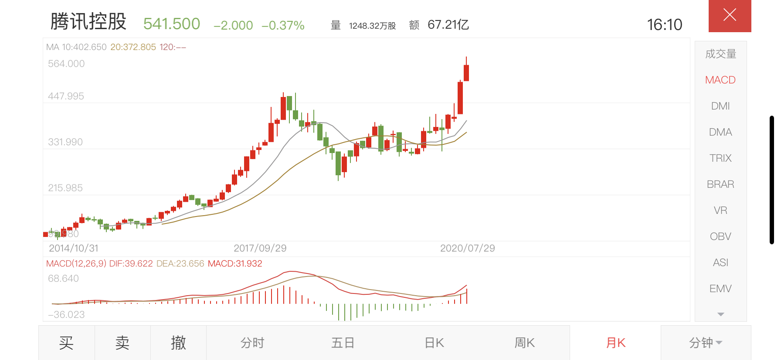The height and width of the screenshot is (360, 781).
Task: Switch to the 周K weekly chart tab
Action: [525, 343]
